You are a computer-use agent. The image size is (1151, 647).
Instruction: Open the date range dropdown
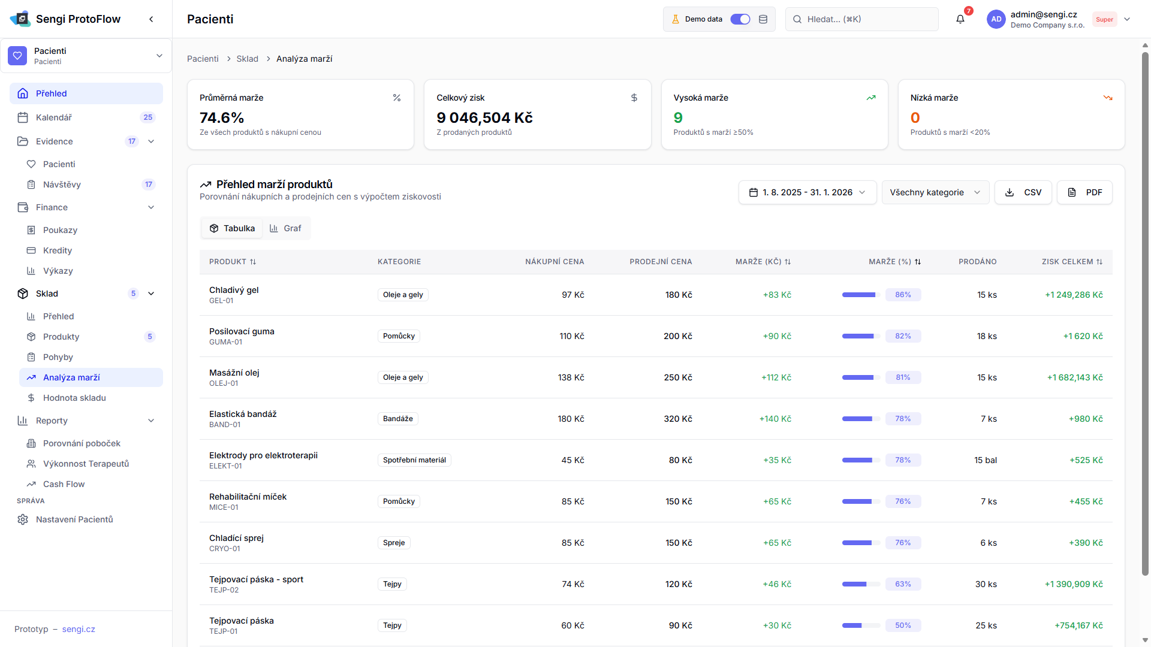click(807, 192)
